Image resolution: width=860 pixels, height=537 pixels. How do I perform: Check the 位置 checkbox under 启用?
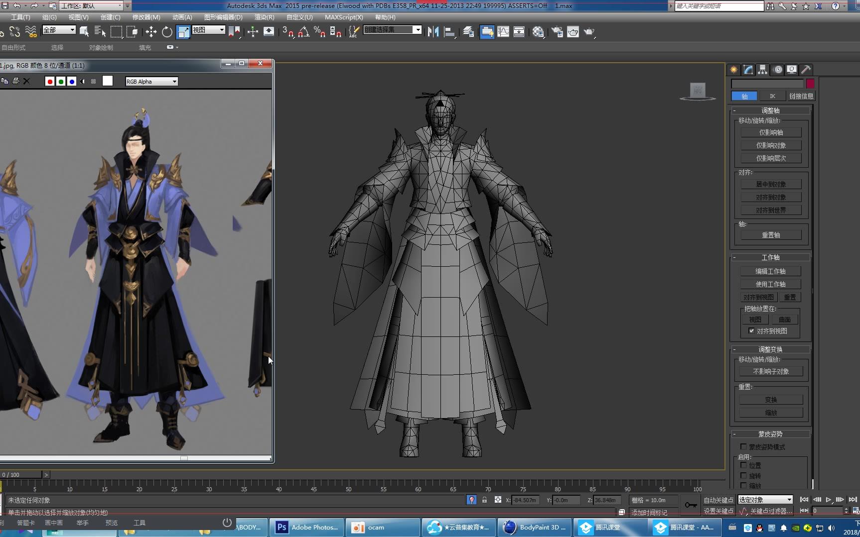[x=743, y=465]
